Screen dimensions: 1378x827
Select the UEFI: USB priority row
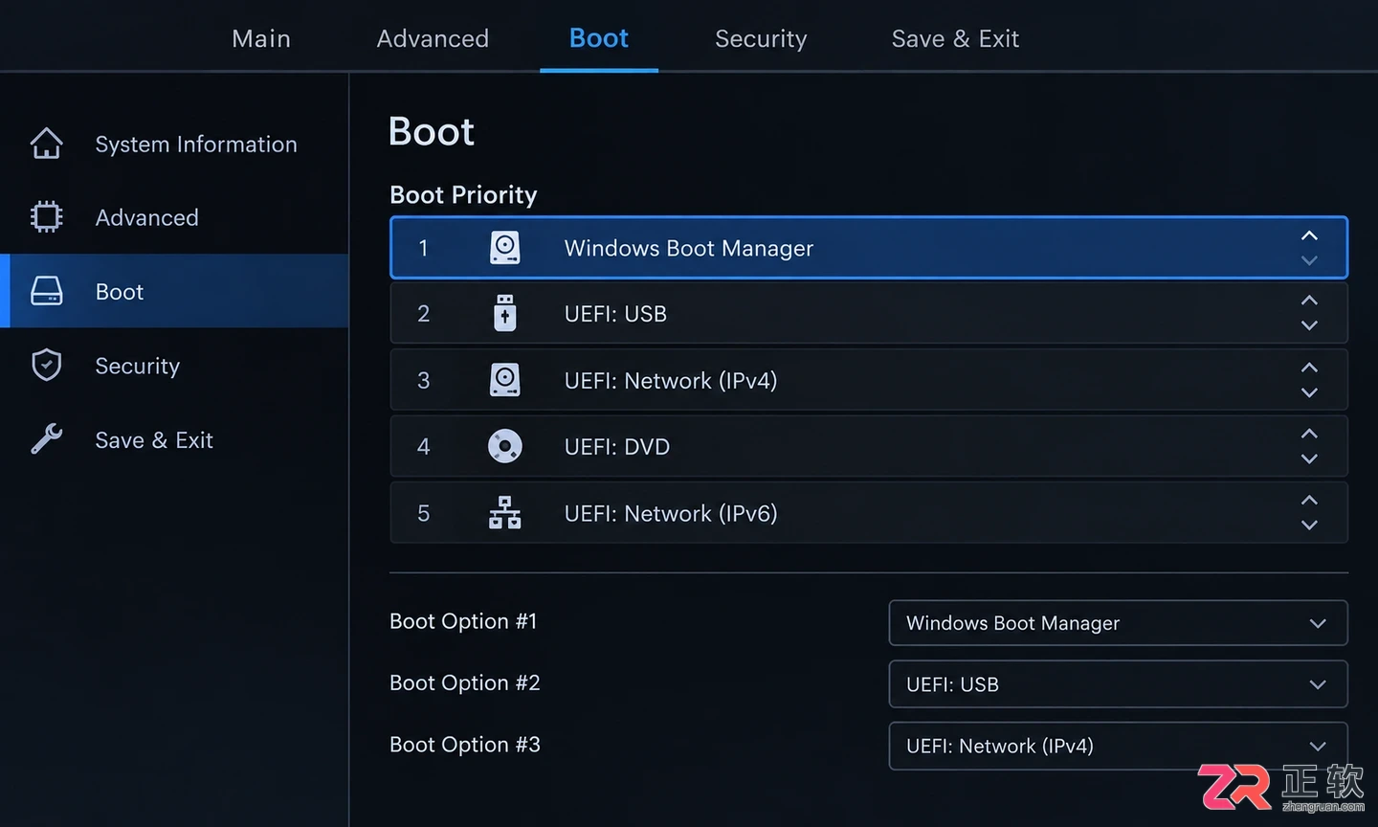[869, 313]
